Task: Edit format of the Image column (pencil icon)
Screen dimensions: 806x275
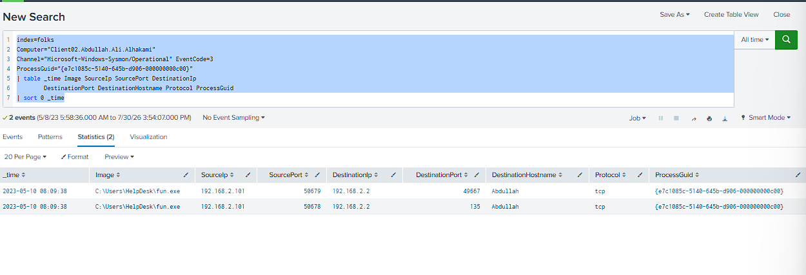Action: (186, 175)
